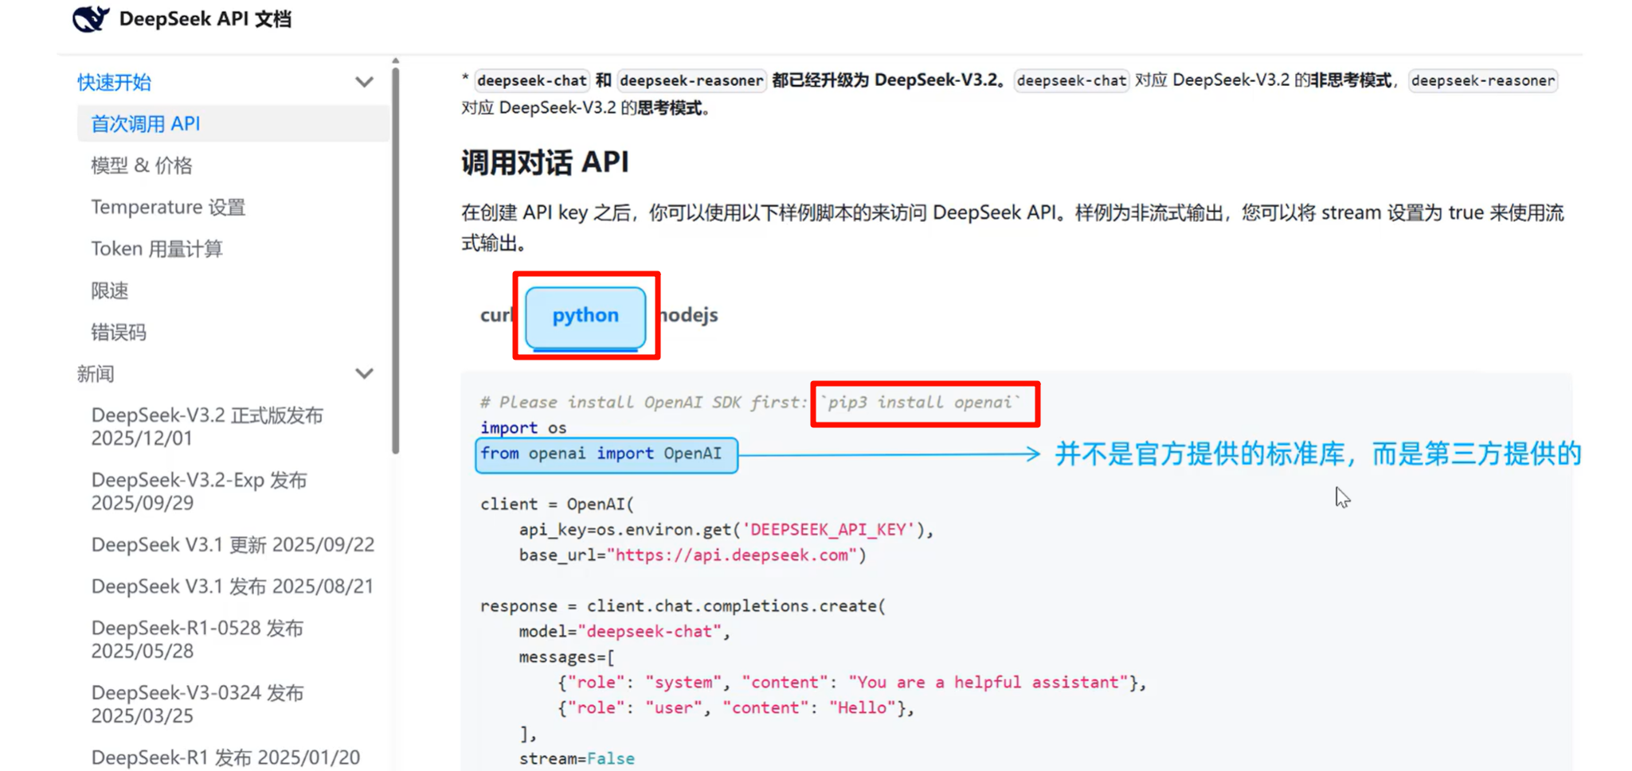The height and width of the screenshot is (771, 1632).
Task: Switch to the nodejs code tab
Action: [690, 315]
